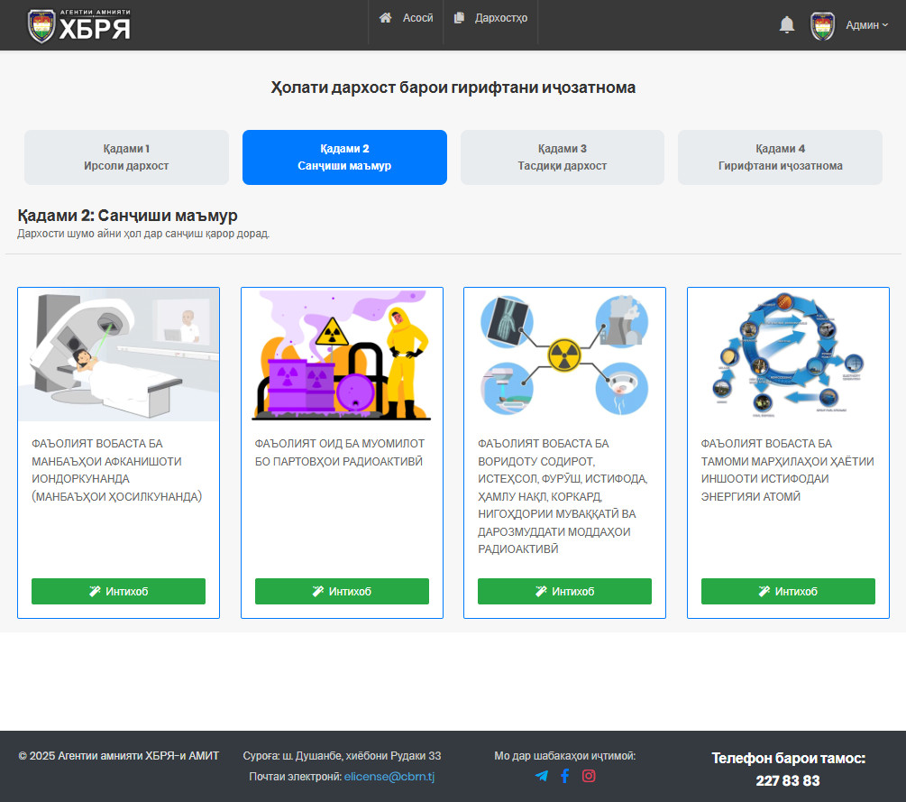
Task: Open the Асосӣ menu item
Action: coord(417,18)
